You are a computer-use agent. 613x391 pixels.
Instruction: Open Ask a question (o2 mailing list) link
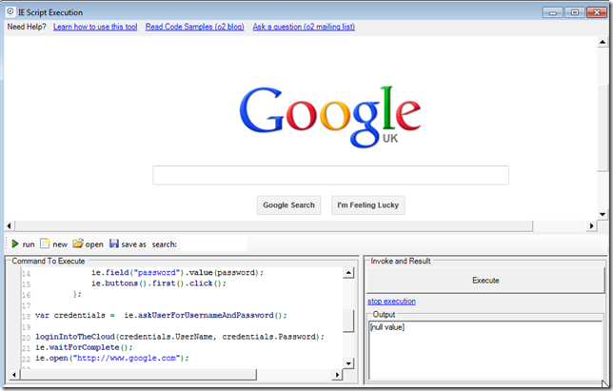tap(304, 27)
